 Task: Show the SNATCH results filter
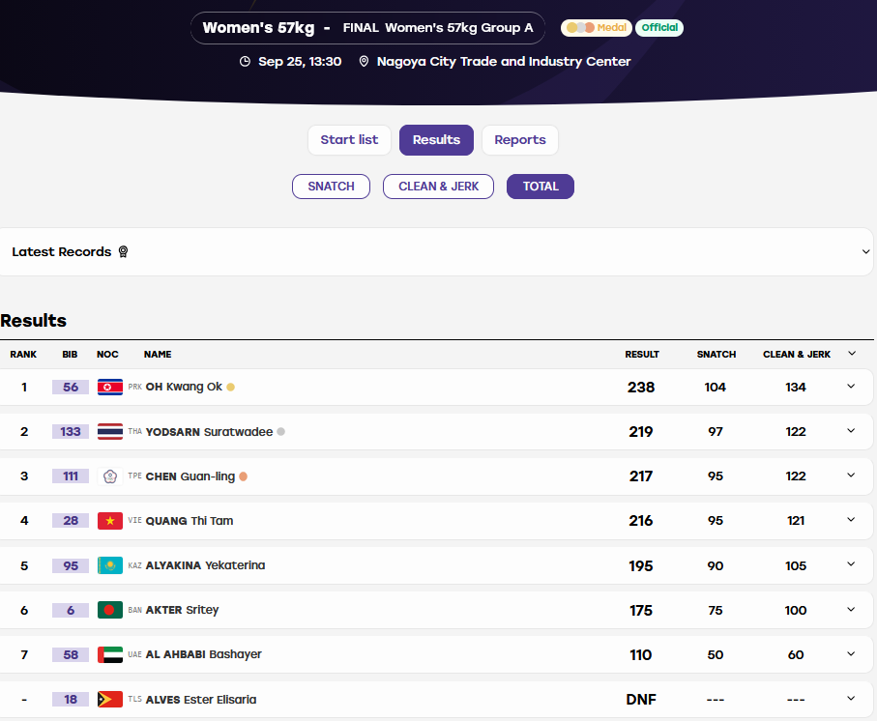point(331,187)
